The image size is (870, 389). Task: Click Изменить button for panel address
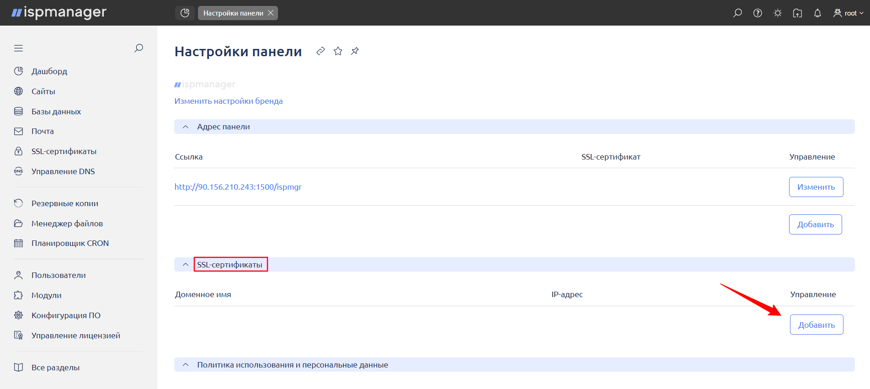click(816, 187)
